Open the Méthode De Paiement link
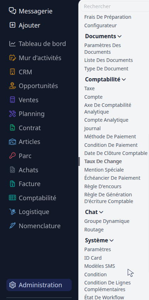The image size is (149, 300). [x=110, y=137]
